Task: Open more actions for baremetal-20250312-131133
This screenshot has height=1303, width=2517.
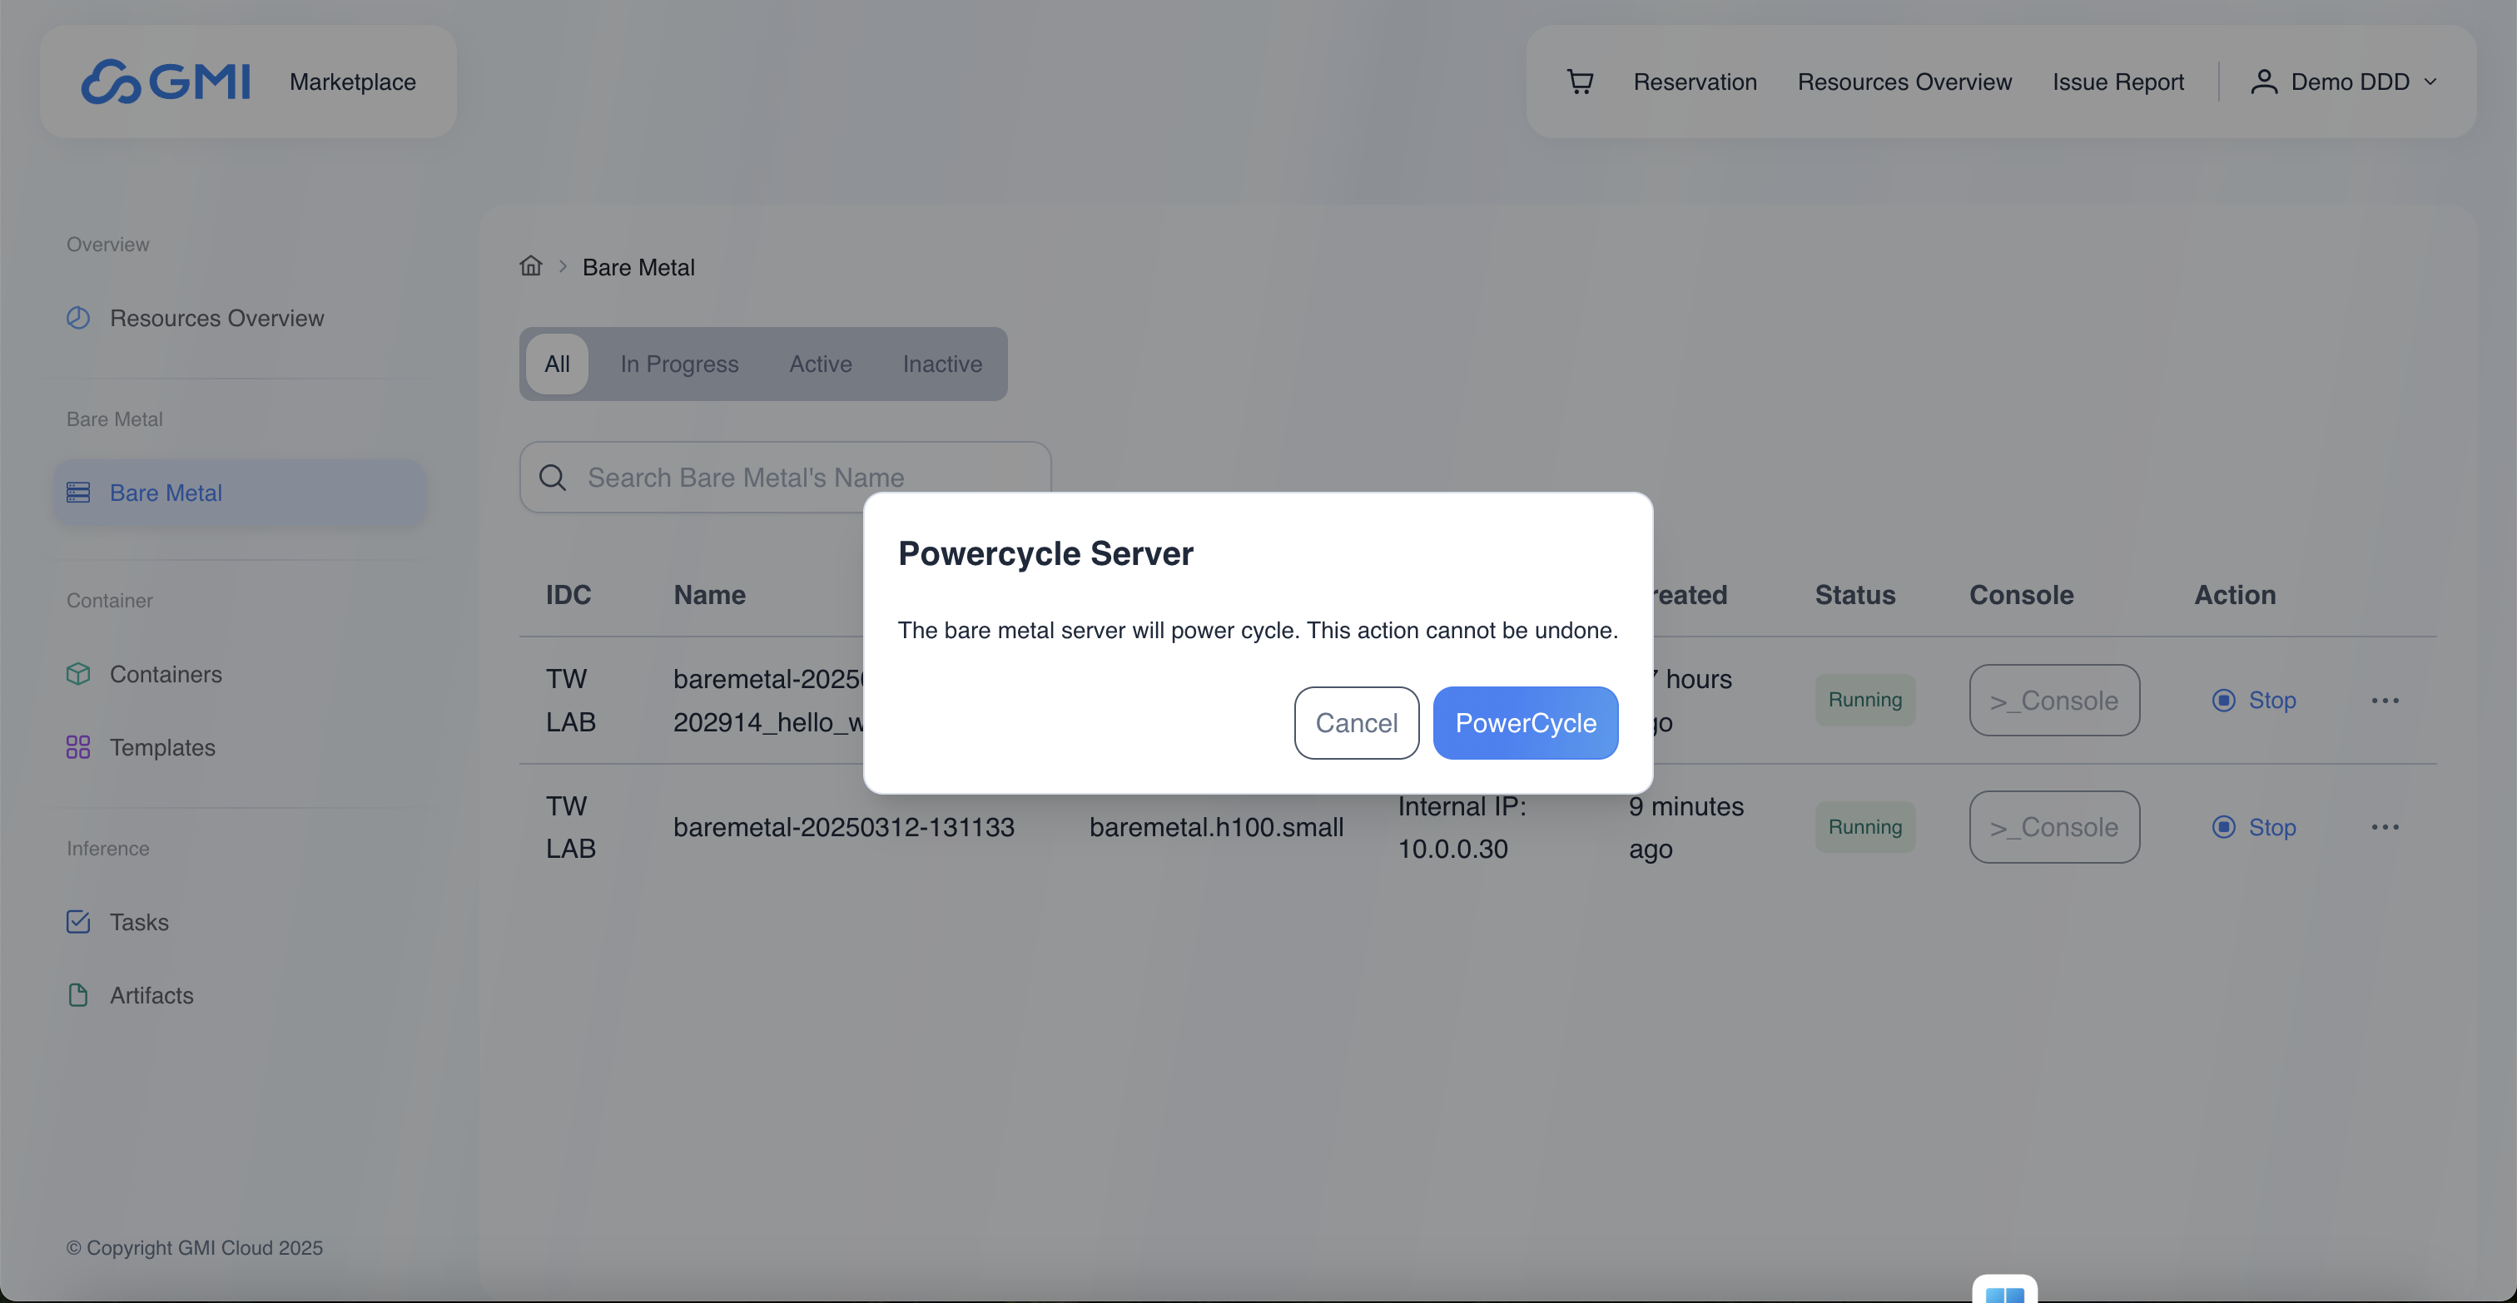Action: [x=2385, y=827]
